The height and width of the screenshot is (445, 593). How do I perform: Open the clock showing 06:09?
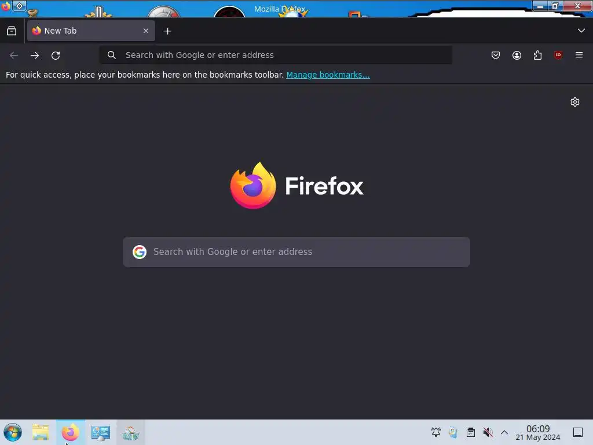[x=538, y=432]
